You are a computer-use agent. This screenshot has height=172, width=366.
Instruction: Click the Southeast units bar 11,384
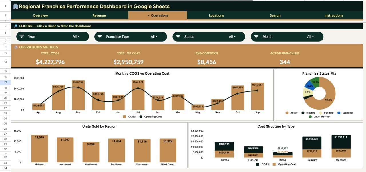(x=117, y=150)
